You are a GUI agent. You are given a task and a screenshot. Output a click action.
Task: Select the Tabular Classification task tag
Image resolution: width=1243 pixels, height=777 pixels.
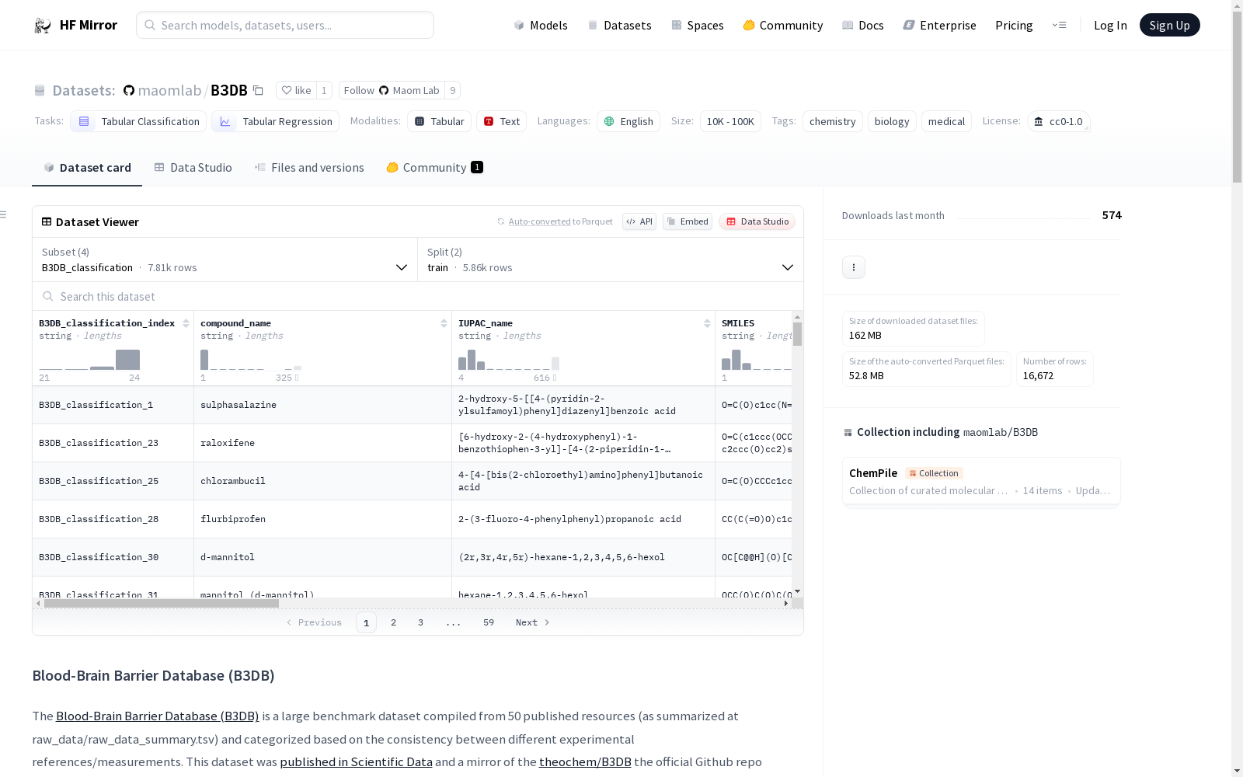pos(138,121)
